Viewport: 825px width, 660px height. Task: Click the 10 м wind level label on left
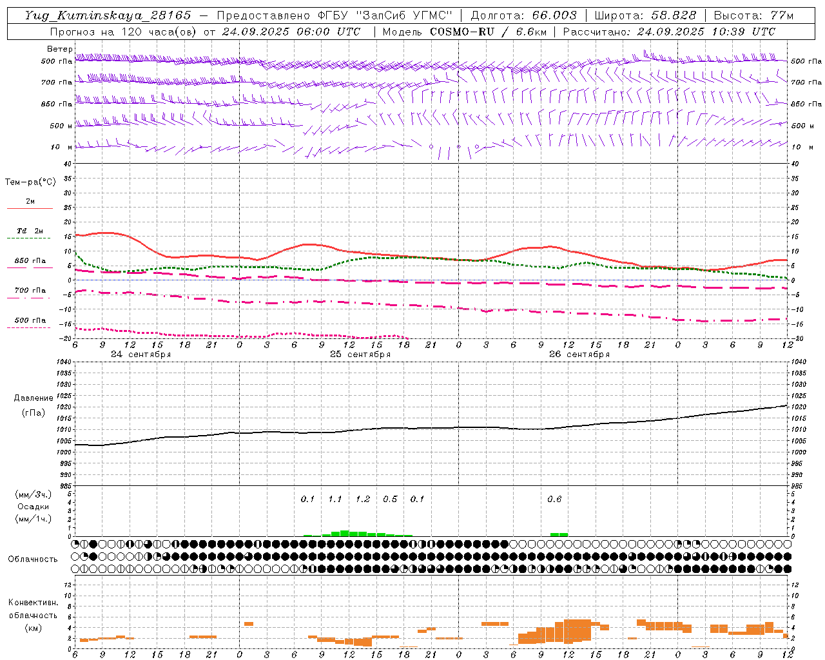point(62,148)
